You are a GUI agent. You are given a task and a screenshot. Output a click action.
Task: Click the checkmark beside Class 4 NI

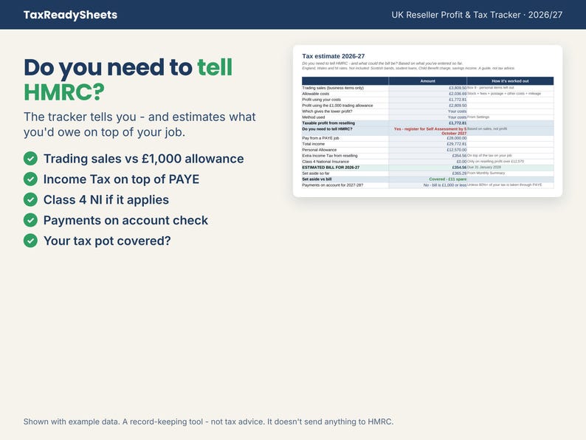pyautogui.click(x=30, y=199)
